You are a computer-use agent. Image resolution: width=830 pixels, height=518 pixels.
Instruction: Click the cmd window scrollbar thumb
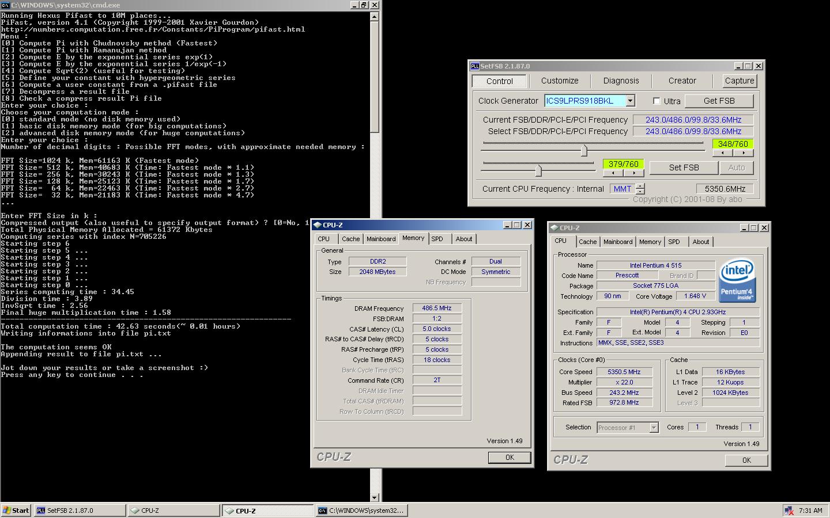point(375,77)
